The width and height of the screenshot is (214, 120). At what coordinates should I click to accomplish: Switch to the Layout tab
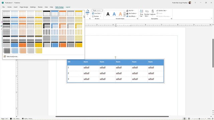coord(68,7)
